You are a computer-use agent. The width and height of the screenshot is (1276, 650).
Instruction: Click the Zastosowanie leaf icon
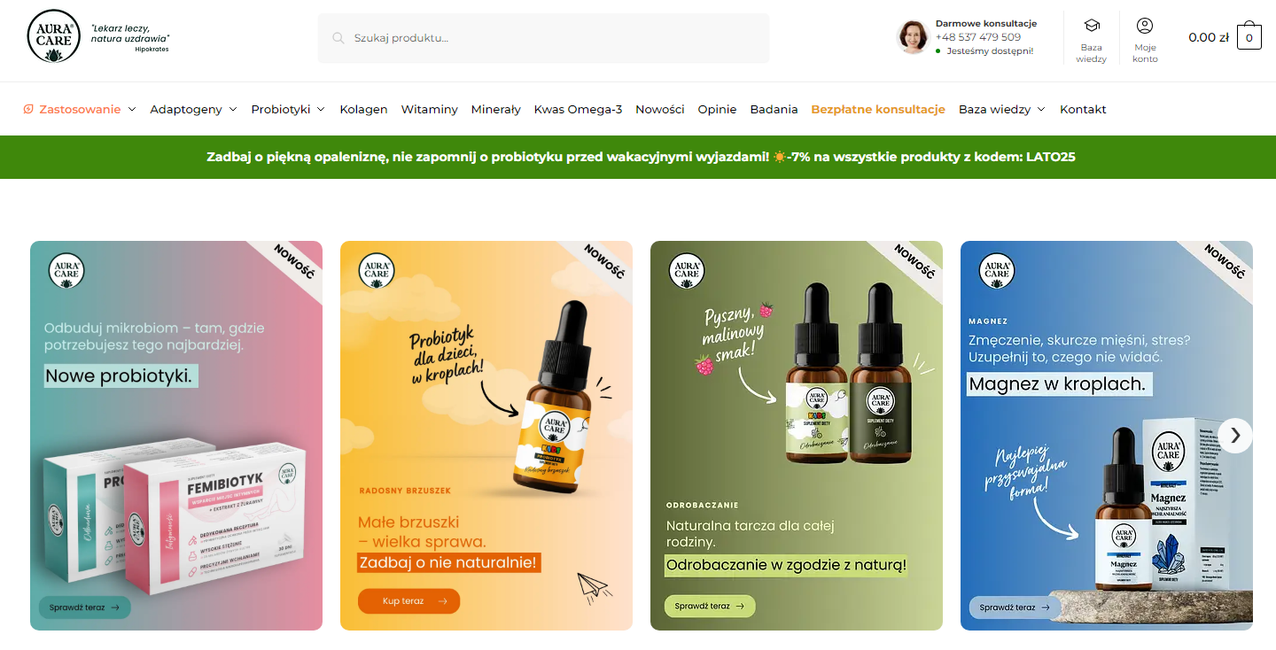pyautogui.click(x=28, y=109)
